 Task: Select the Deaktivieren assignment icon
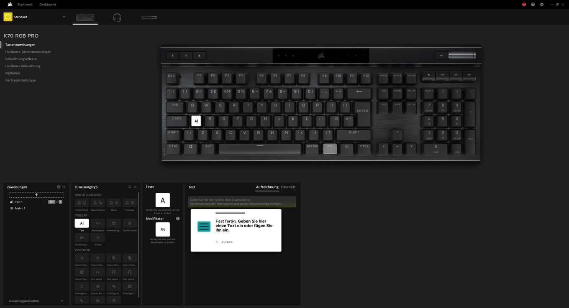click(130, 223)
